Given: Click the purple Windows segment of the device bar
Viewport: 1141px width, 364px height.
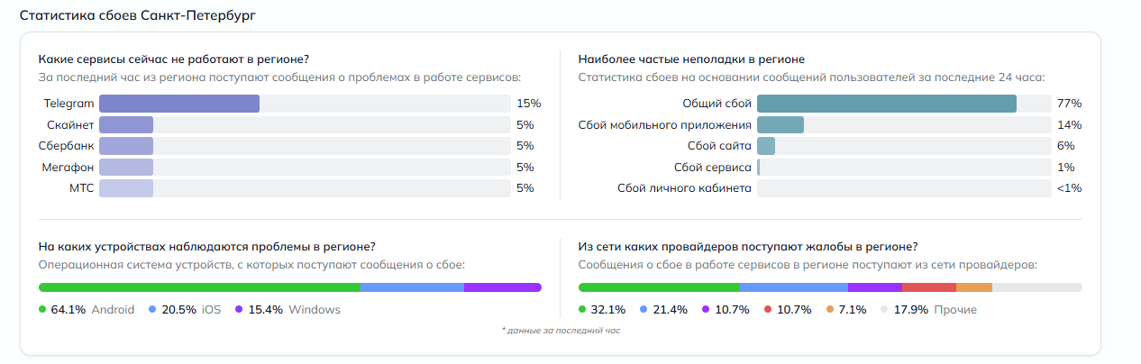Looking at the screenshot, I should point(502,287).
